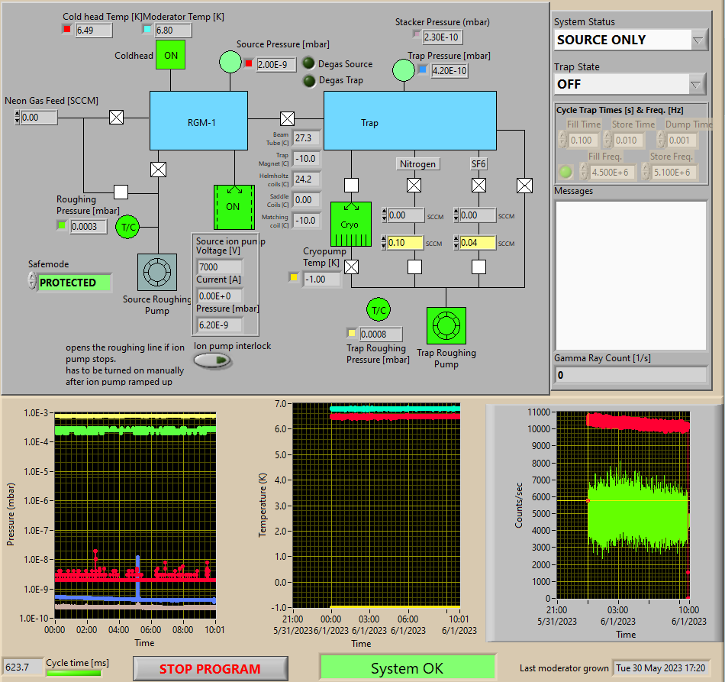Click the ion pump Voltage input field
This screenshot has height=682, width=725.
(x=218, y=267)
